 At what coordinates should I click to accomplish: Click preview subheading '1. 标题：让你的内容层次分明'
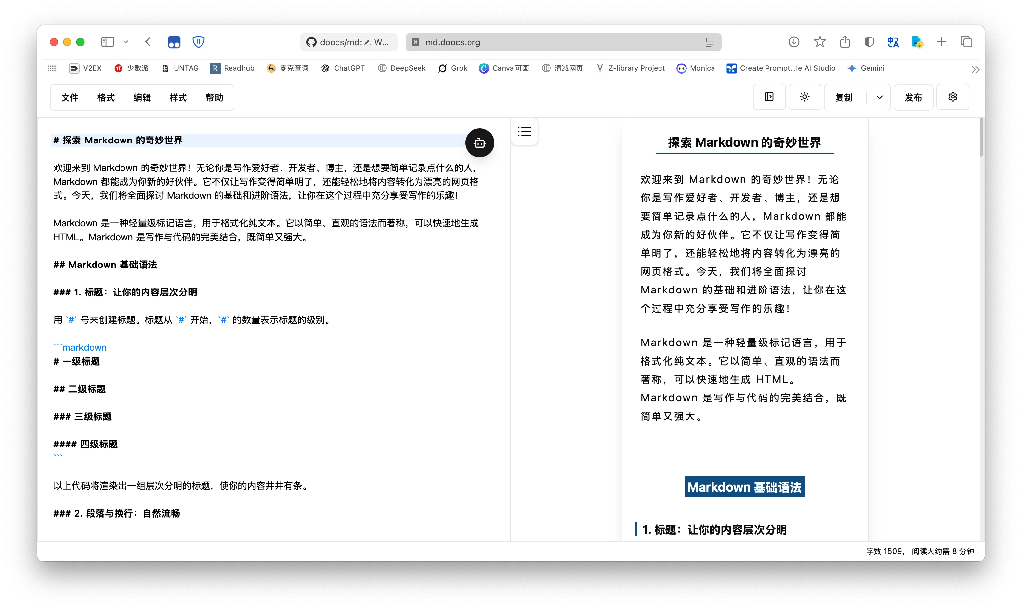click(x=714, y=530)
